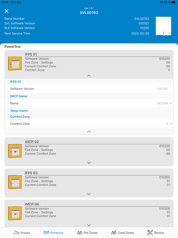The width and height of the screenshot is (178, 238).
Task: Open the Groups tab
Action: (22, 233)
